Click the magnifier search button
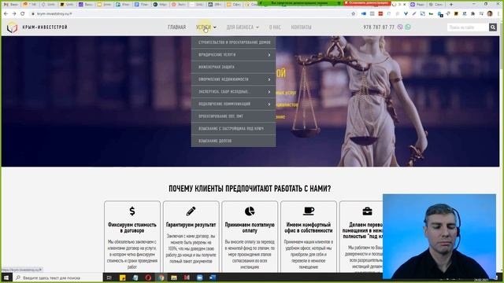 pyautogui.click(x=493, y=28)
